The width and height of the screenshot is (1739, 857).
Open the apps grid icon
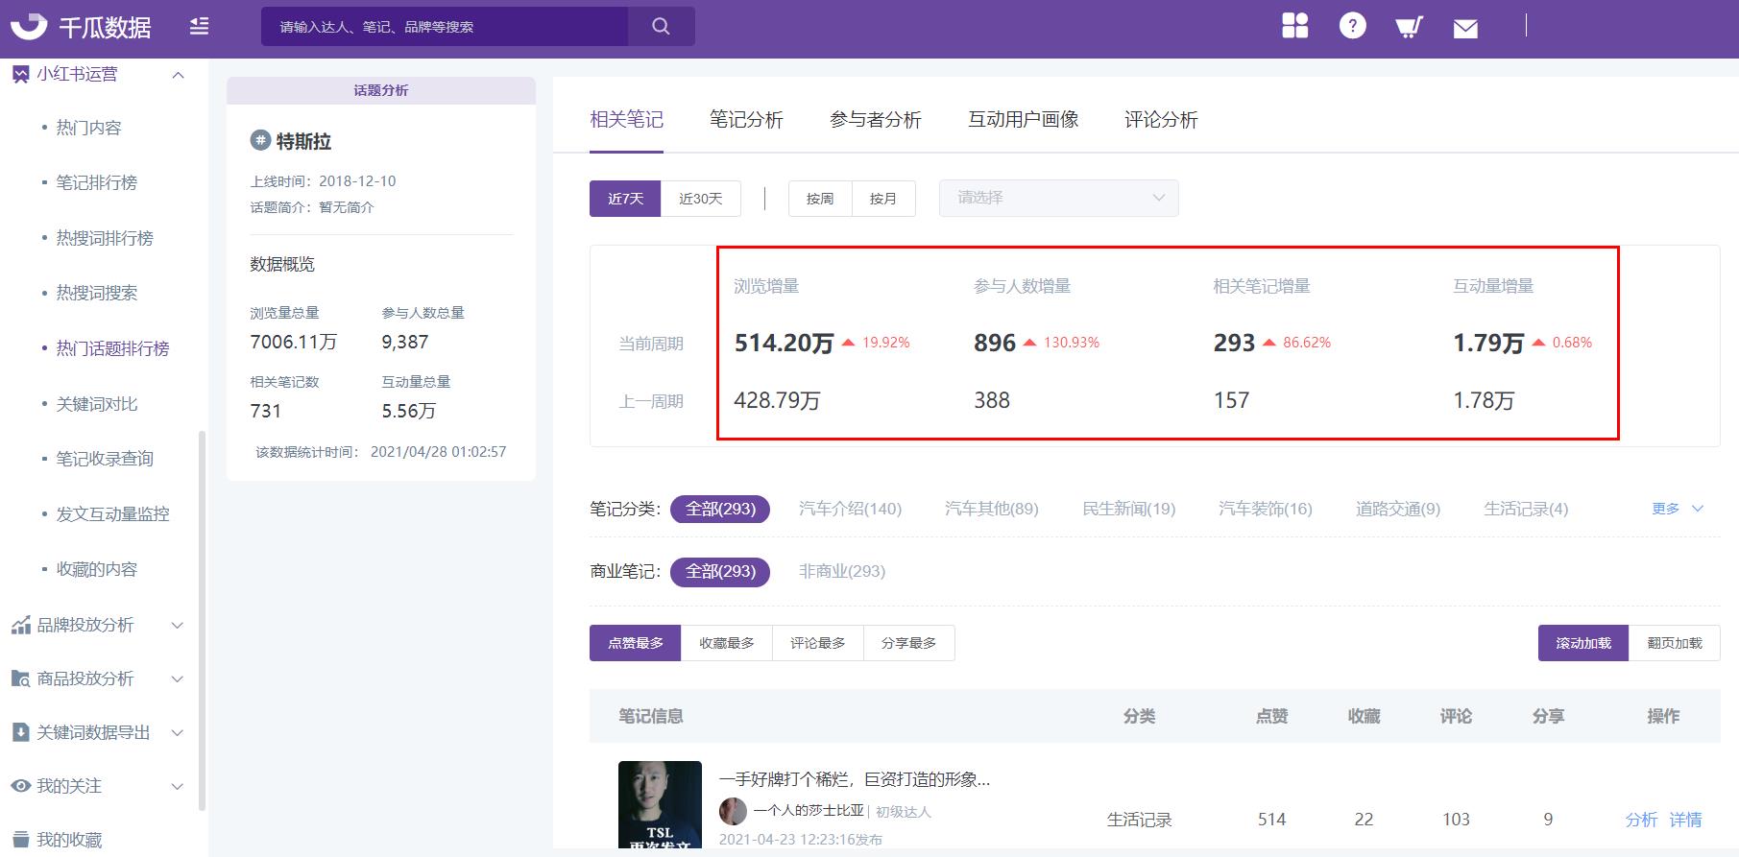(1295, 26)
